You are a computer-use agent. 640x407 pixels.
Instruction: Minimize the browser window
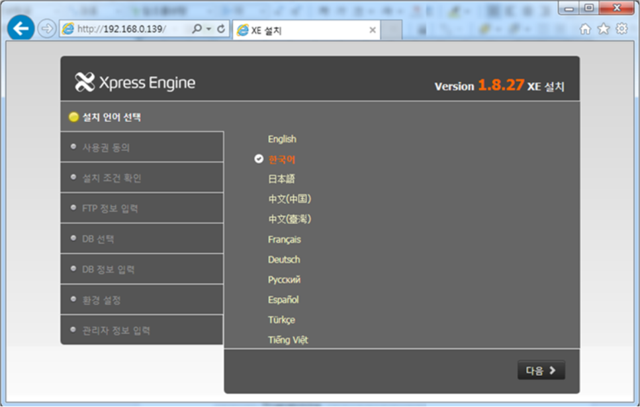[x=569, y=8]
